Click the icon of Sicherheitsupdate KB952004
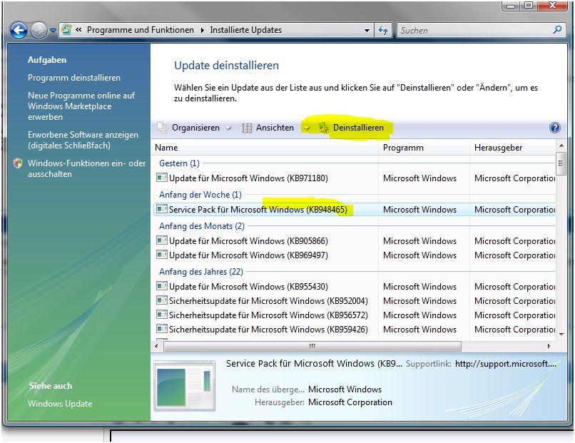This screenshot has width=575, height=443. 161,300
